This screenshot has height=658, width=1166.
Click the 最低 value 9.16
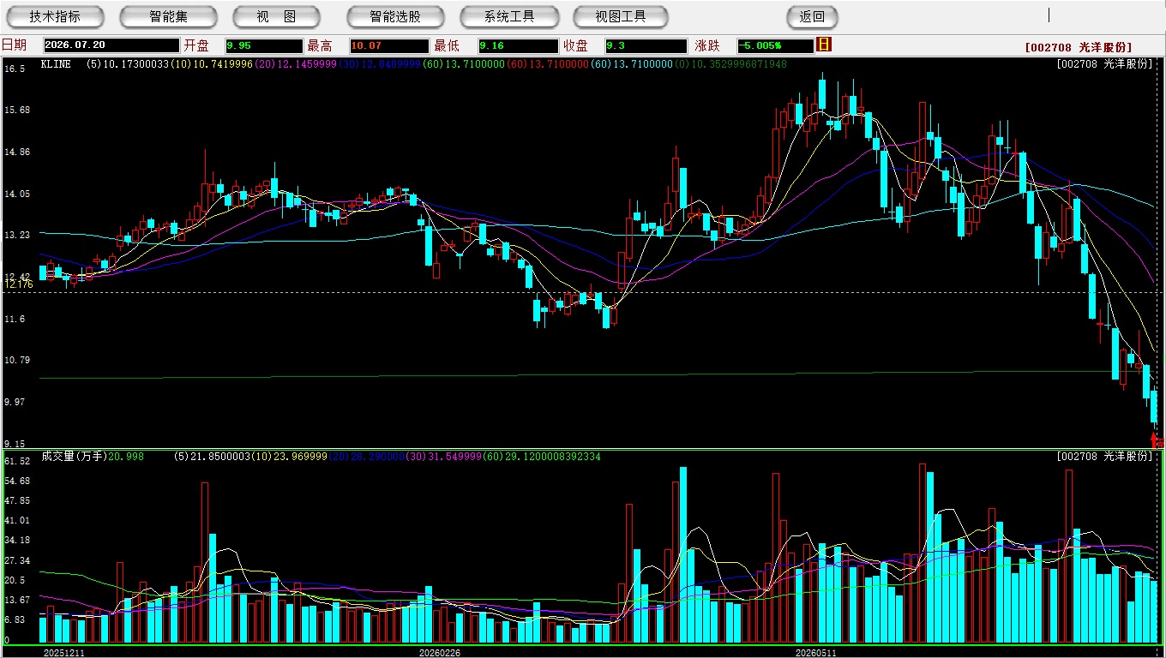click(x=519, y=46)
